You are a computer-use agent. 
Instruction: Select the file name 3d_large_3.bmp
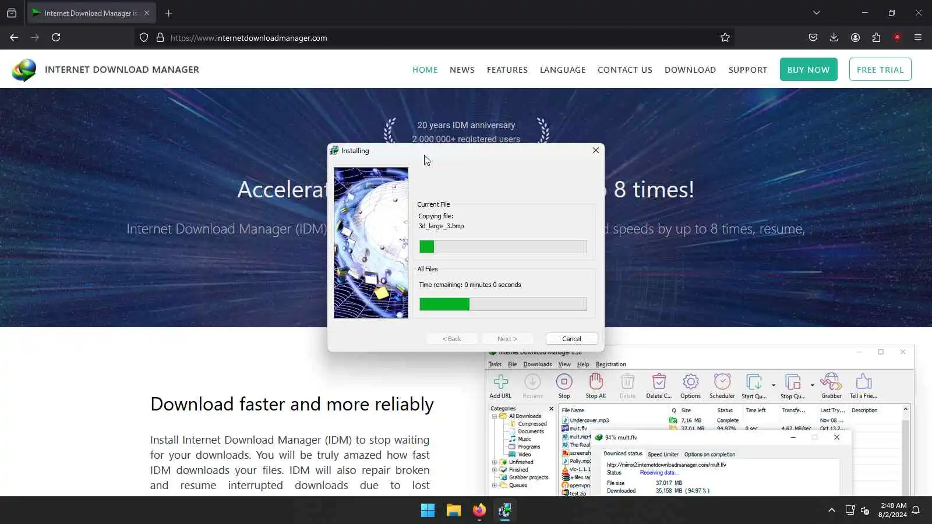(441, 226)
